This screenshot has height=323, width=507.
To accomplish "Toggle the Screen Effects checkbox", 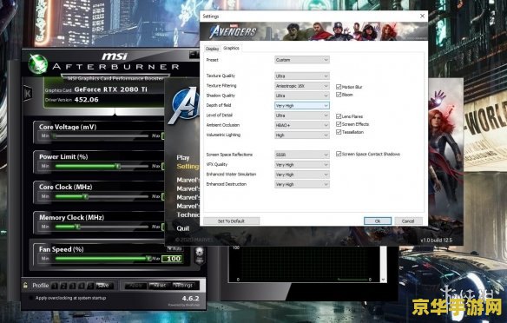I will click(339, 124).
